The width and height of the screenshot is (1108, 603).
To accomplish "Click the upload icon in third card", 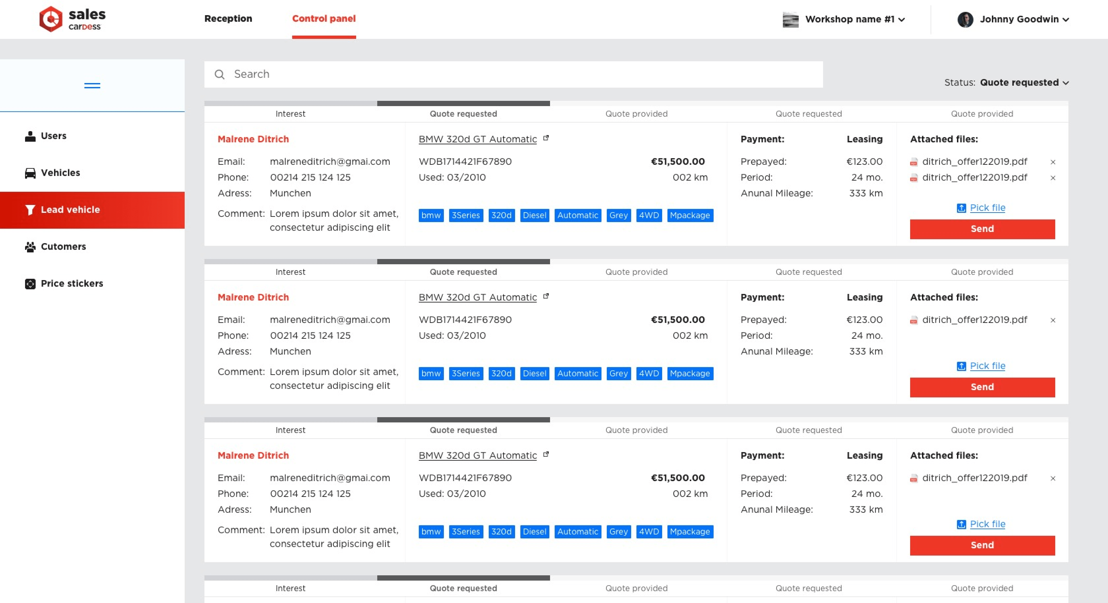I will tap(961, 524).
